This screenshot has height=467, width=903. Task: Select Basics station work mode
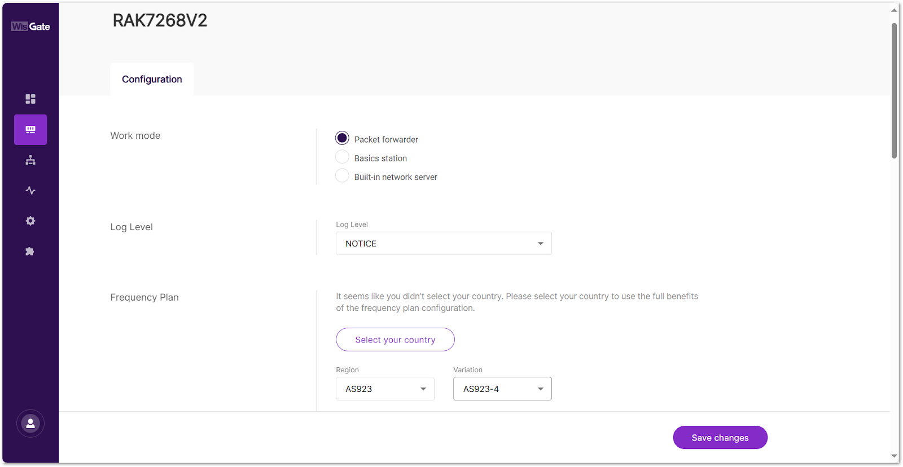coord(342,157)
